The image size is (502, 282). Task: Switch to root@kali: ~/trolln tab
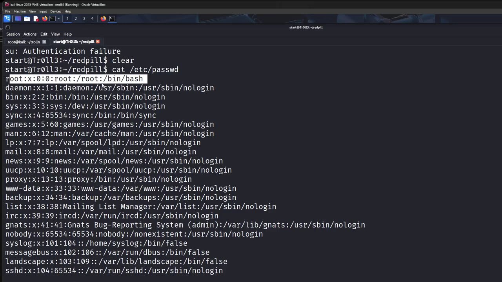click(x=24, y=42)
